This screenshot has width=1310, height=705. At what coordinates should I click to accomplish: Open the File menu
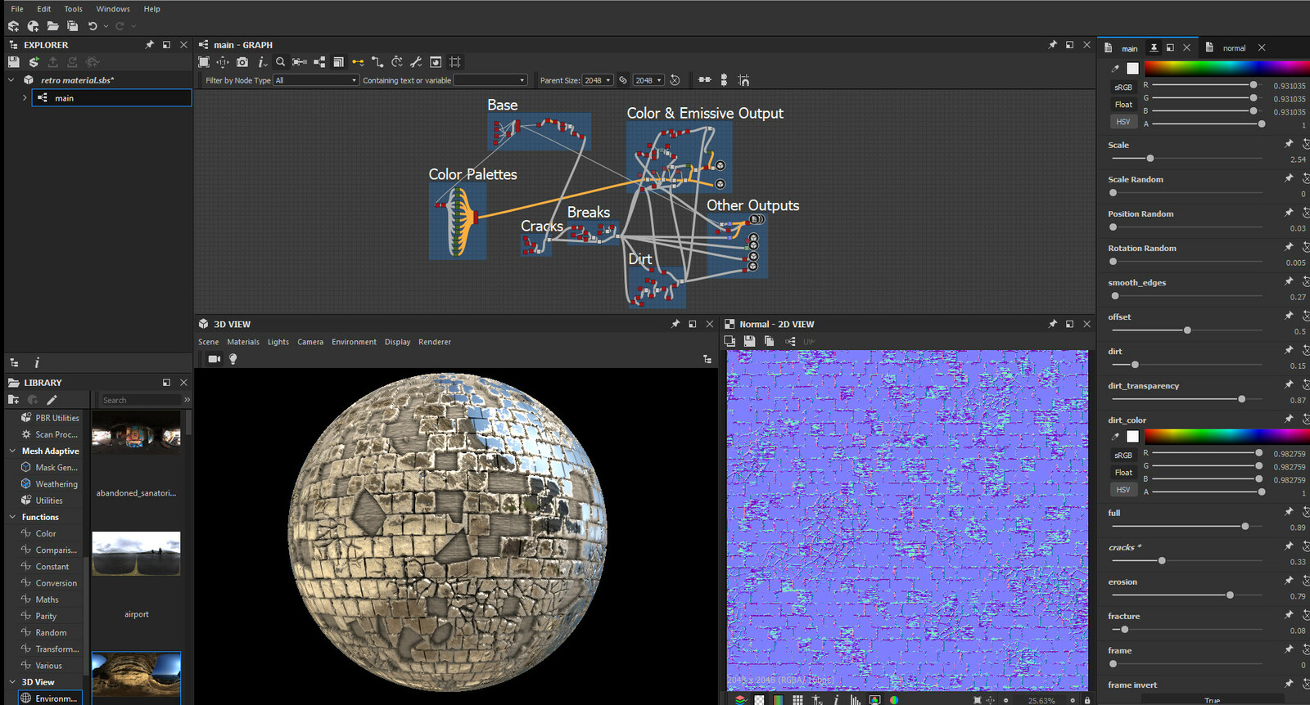click(17, 9)
